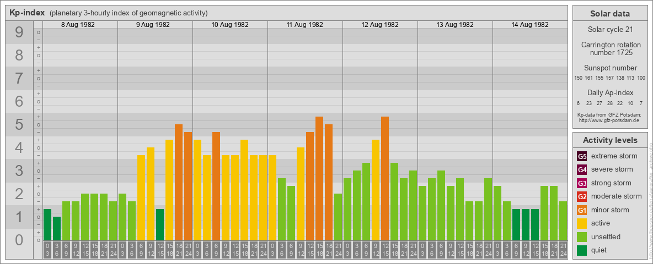Click the dark green 12-15 bar on 9 Aug
The image size is (653, 264).
click(160, 224)
